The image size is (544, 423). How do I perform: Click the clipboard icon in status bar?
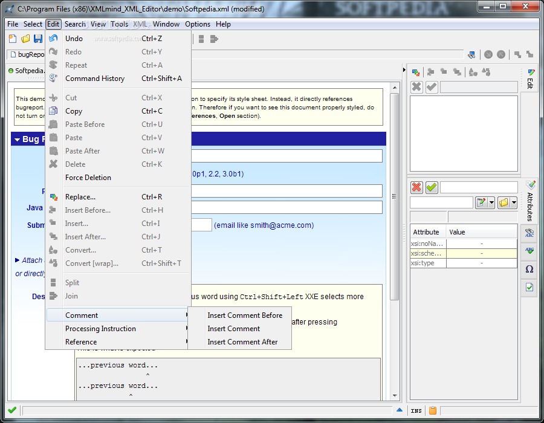[433, 410]
